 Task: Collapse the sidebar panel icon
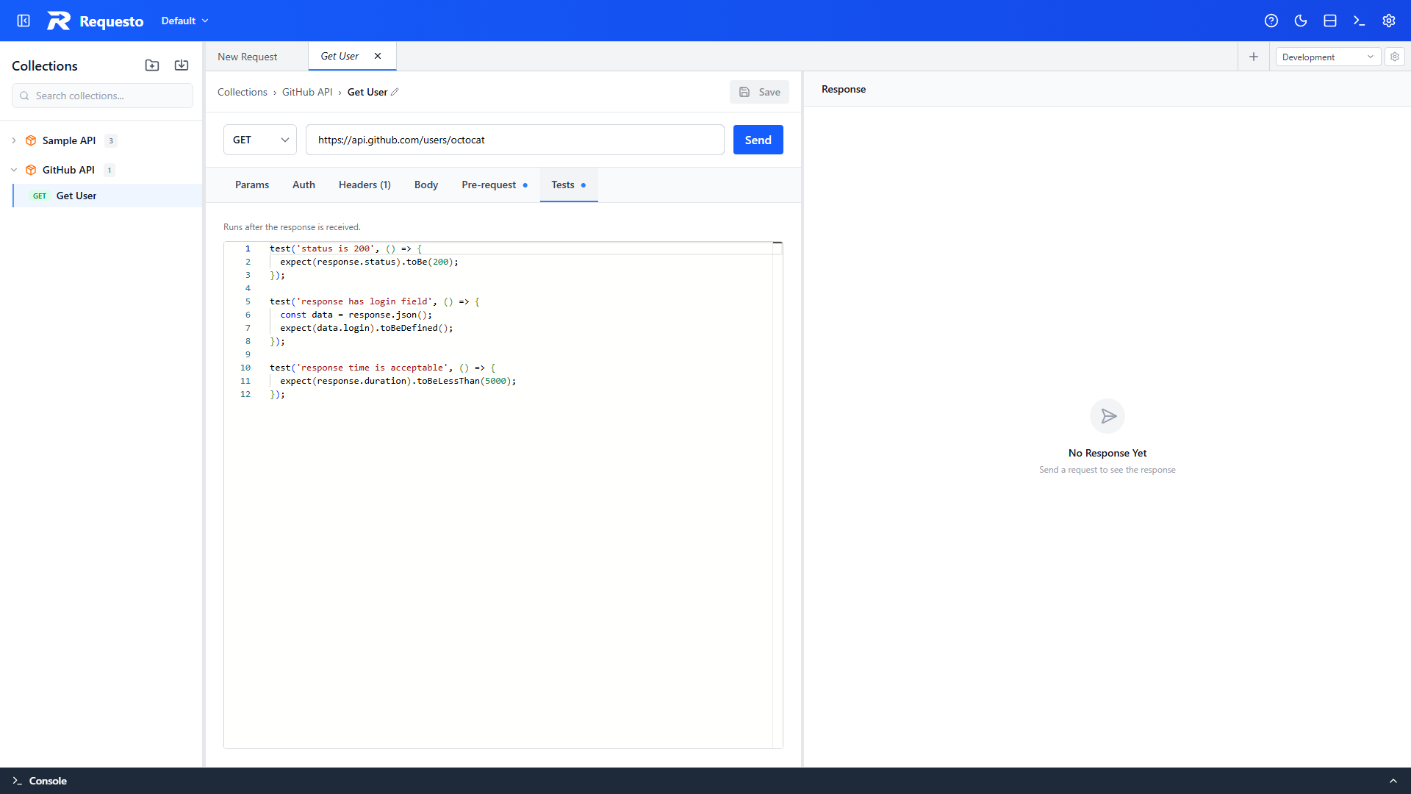[x=24, y=21]
